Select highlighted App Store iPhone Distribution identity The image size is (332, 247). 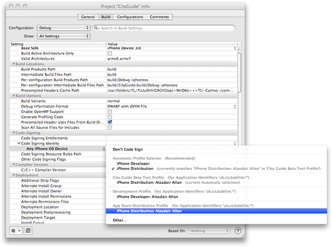(216, 211)
